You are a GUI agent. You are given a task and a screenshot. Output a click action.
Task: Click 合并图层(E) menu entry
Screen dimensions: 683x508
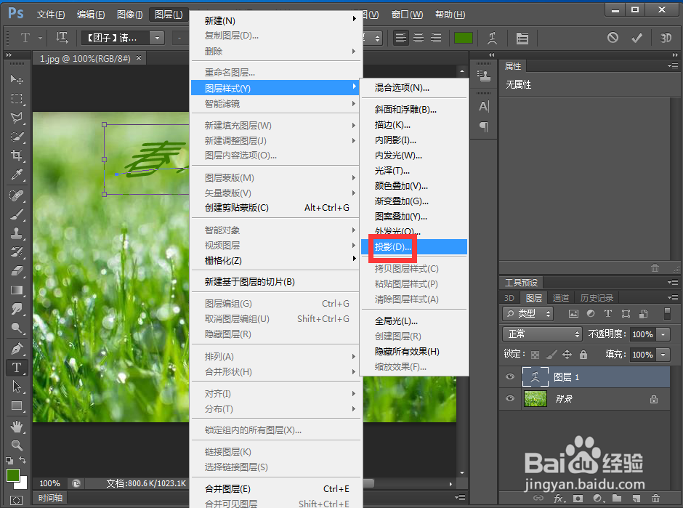point(277,489)
